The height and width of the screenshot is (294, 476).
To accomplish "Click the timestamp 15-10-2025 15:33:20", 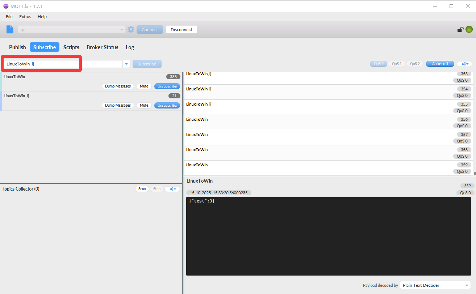I will 218,193.
